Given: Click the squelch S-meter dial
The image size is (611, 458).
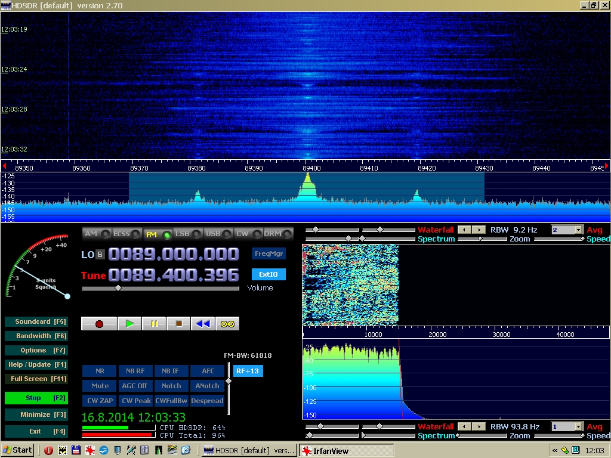Looking at the screenshot, I should tap(38, 267).
